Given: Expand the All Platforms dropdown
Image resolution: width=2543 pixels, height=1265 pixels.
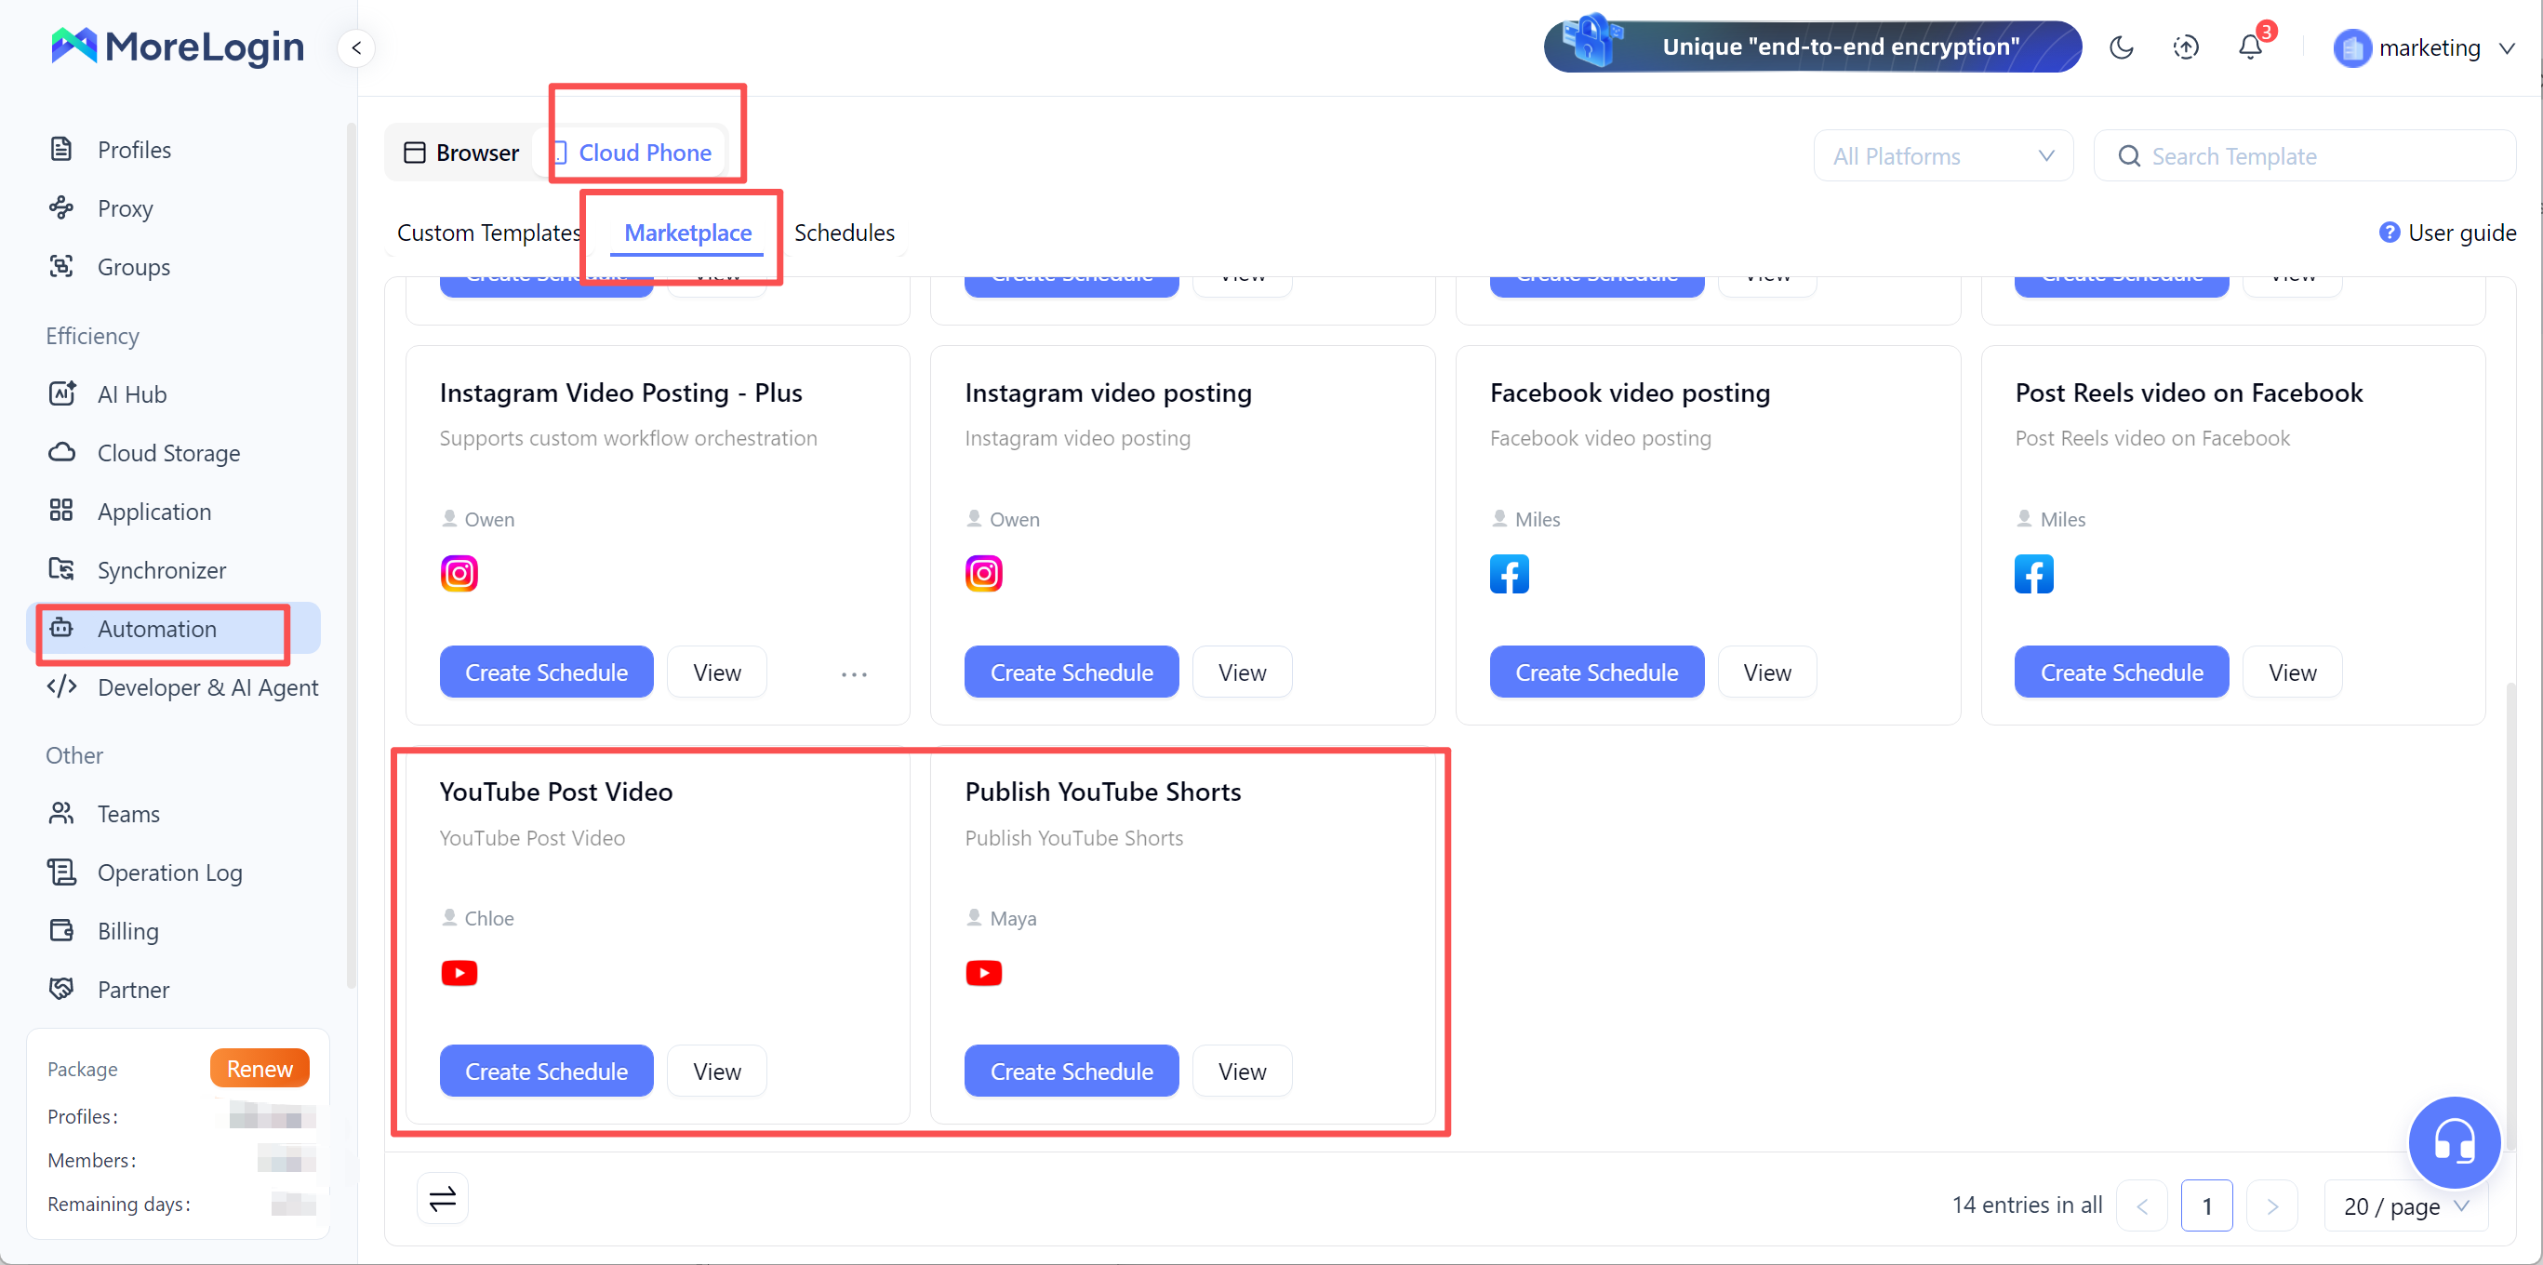Looking at the screenshot, I should tap(1943, 156).
